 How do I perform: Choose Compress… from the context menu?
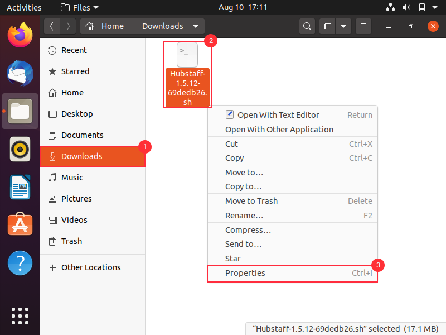(x=293, y=230)
